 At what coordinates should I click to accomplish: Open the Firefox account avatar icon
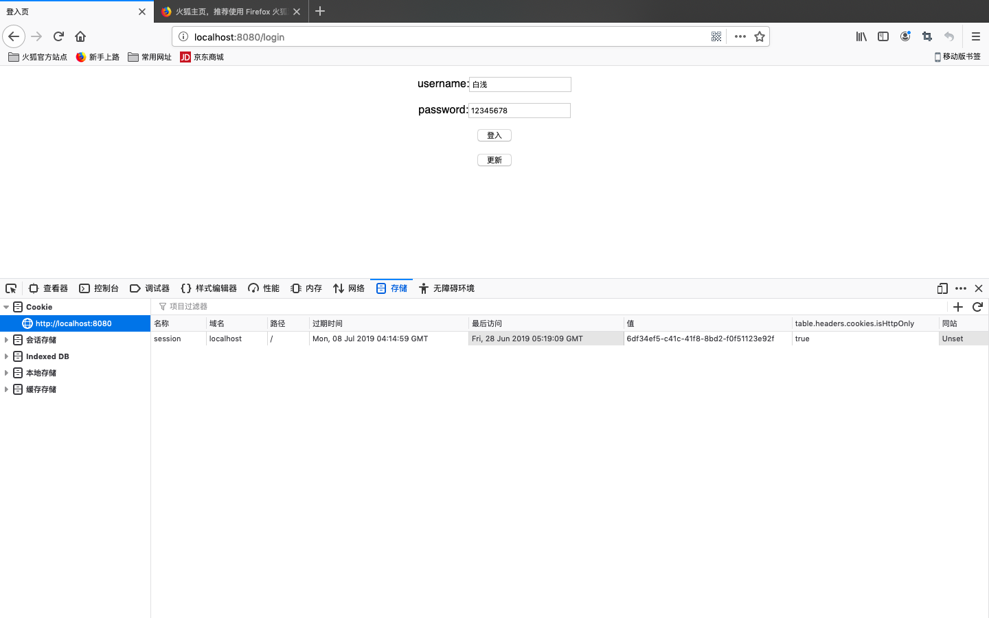pos(905,36)
